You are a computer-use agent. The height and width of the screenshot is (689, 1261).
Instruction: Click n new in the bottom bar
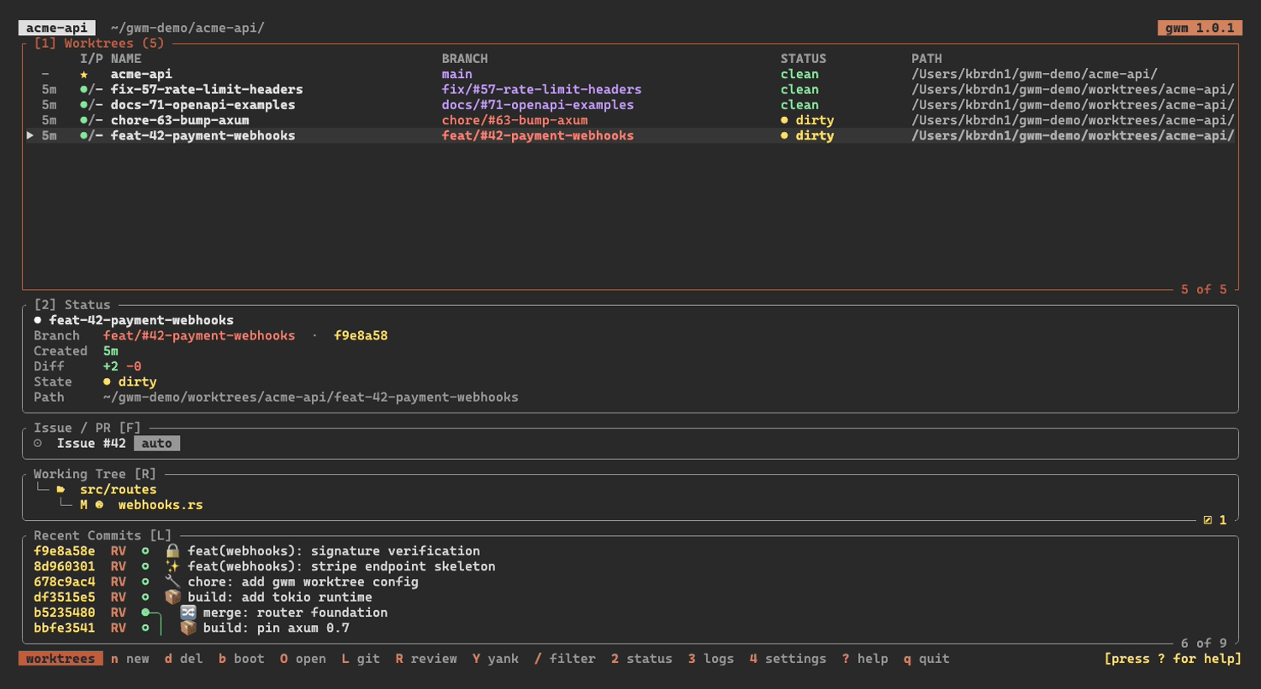[x=129, y=659]
